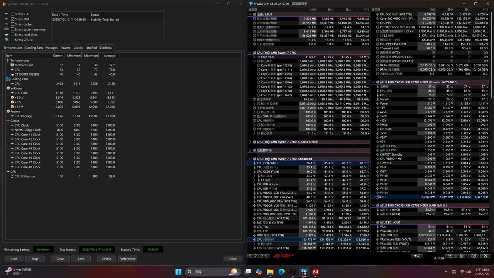
Task: Expand the 核心倍頻 core ratio row
Action: click(x=254, y=133)
